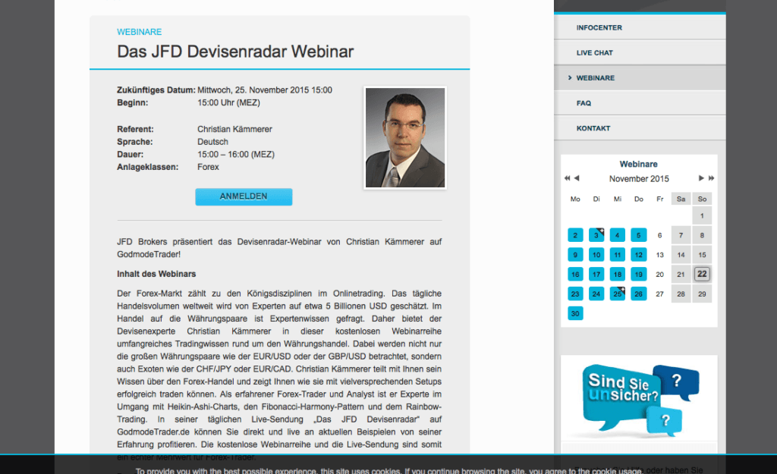The width and height of the screenshot is (777, 474).
Task: Click the asset class value 'Forex'
Action: pyautogui.click(x=208, y=168)
